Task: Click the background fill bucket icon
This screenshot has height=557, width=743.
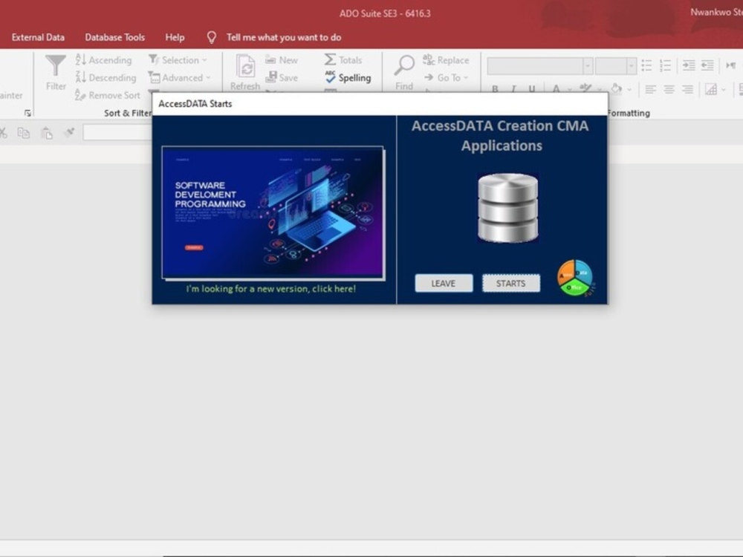Action: point(616,88)
